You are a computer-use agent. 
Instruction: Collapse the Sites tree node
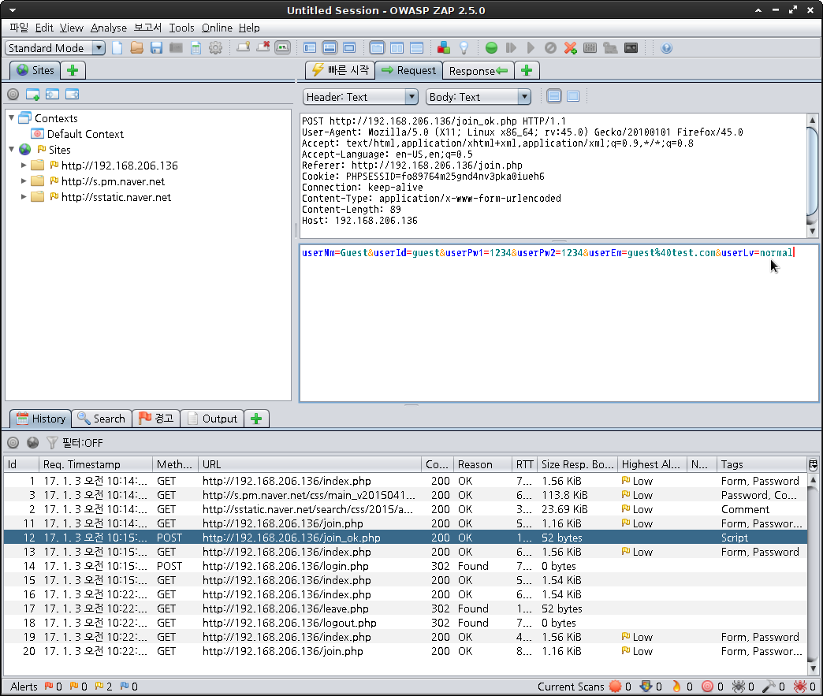click(x=12, y=150)
